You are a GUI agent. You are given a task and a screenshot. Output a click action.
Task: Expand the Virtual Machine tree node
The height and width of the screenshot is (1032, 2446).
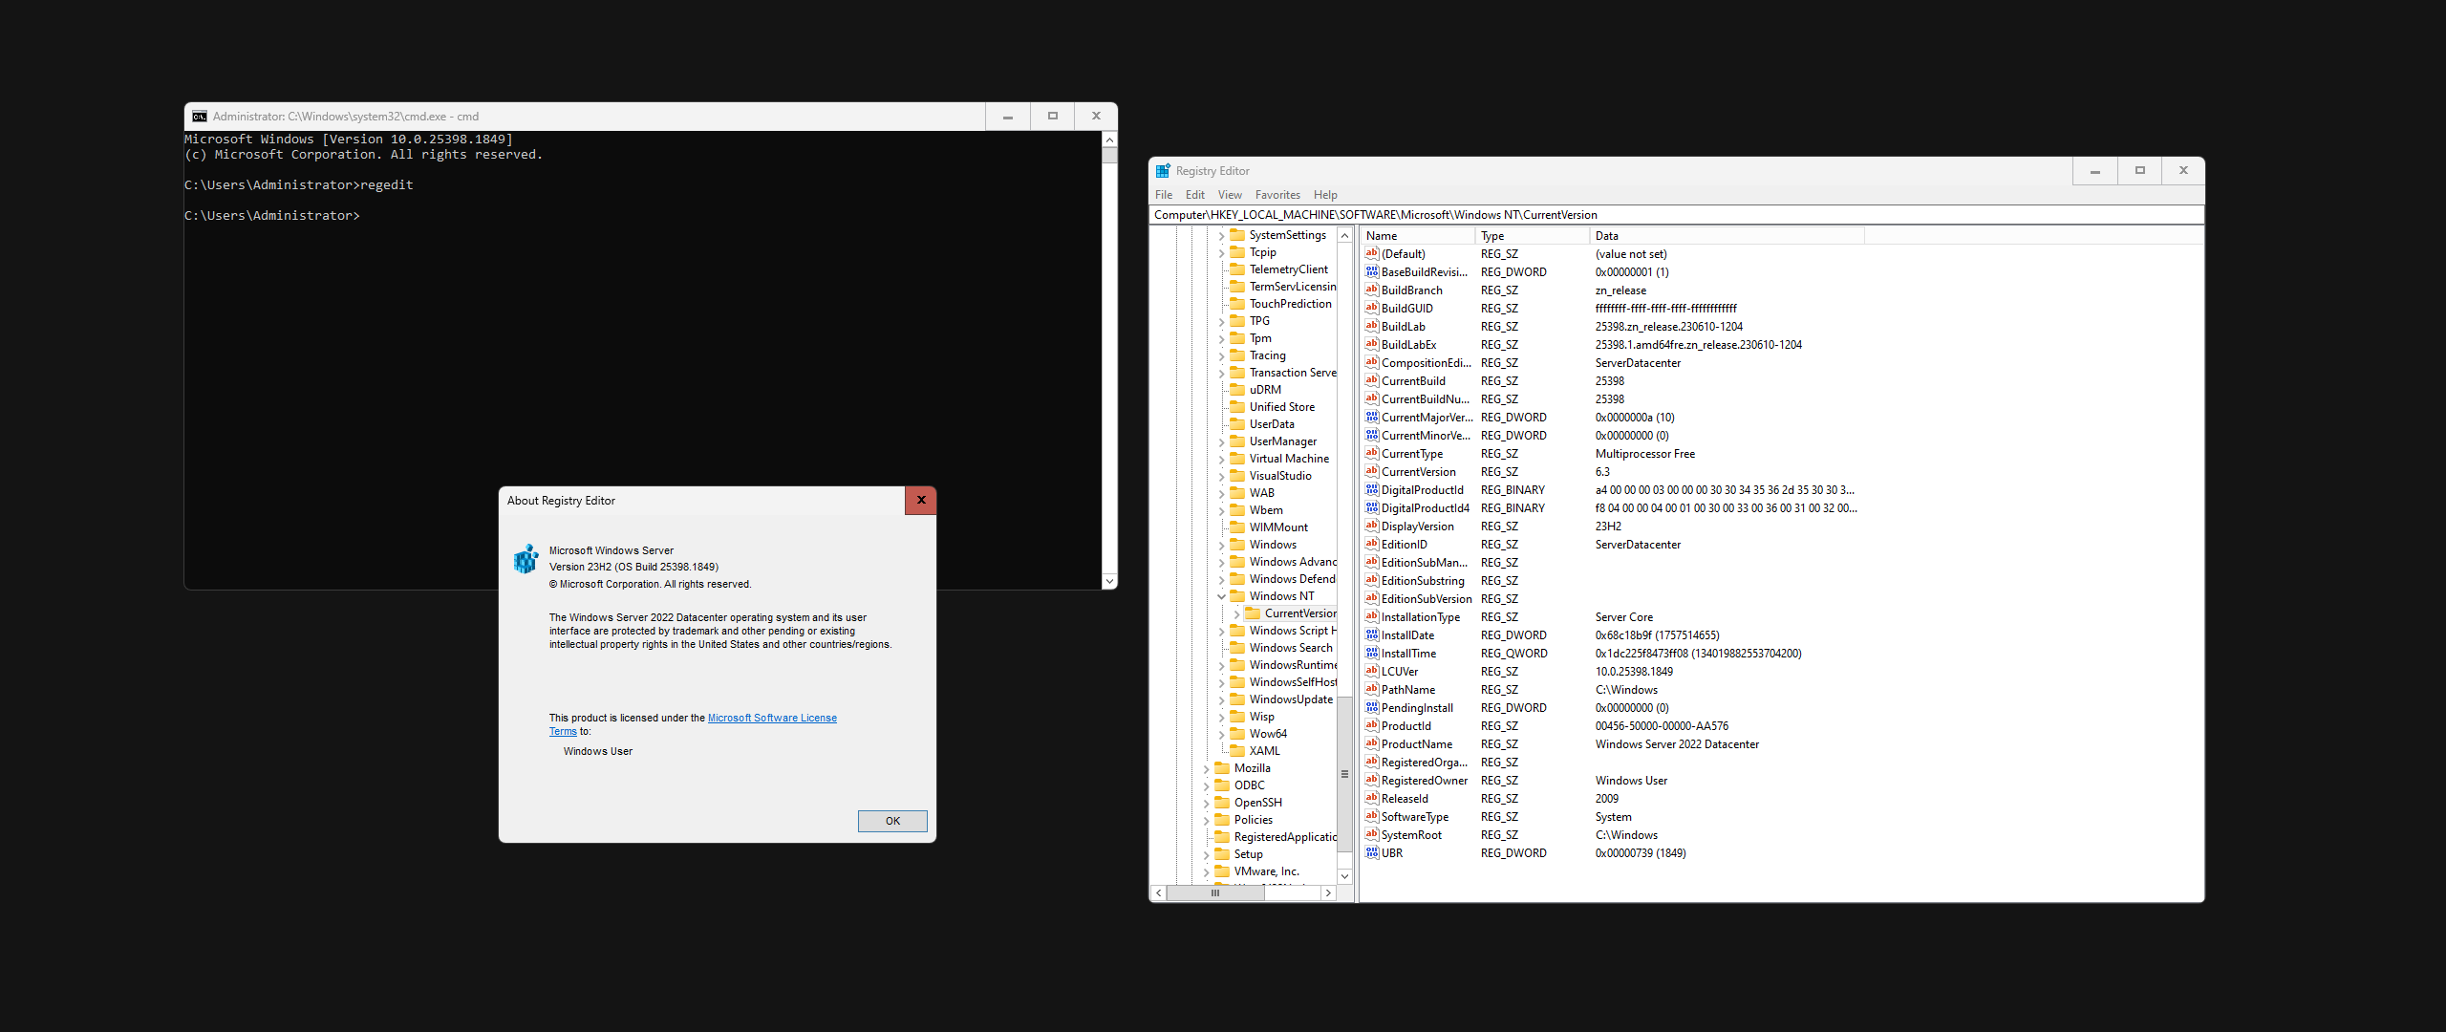(1221, 459)
